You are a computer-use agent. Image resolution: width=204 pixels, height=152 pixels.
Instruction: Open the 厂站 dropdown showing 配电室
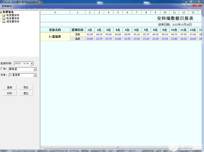[x=35, y=69]
